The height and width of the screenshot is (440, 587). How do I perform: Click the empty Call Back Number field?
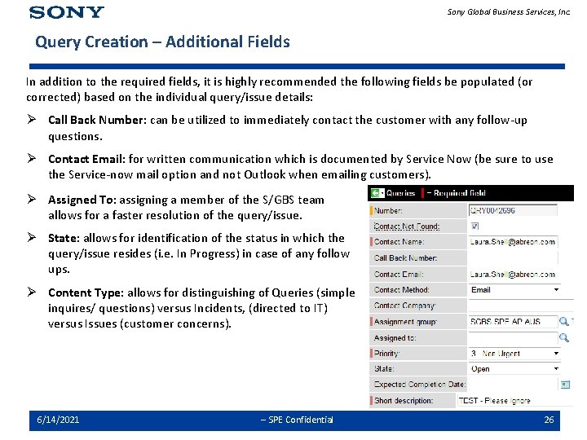point(513,257)
